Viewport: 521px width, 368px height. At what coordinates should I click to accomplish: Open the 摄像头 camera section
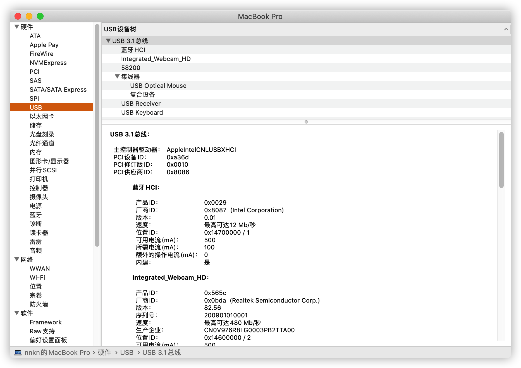tap(39, 197)
